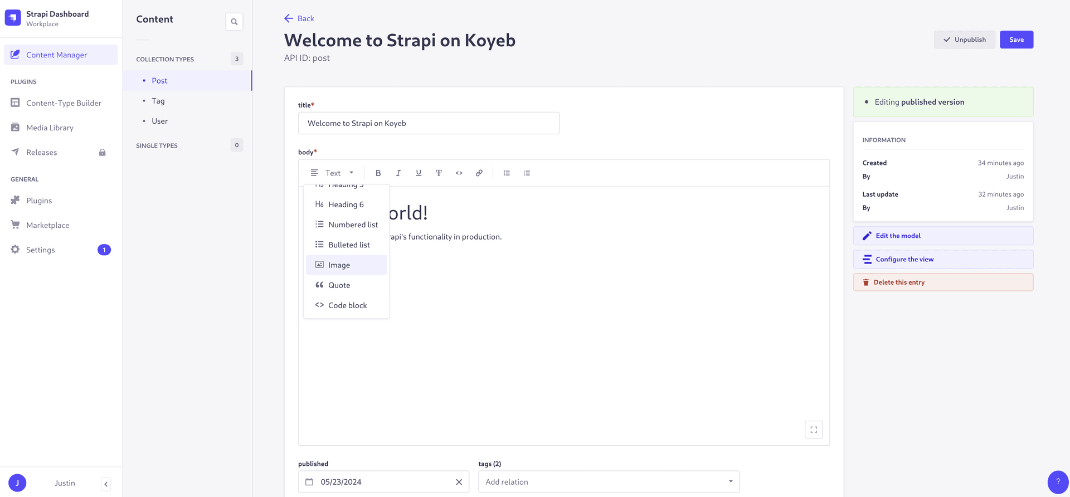Toggle bold formatting in body editor
The height and width of the screenshot is (497, 1070).
(x=378, y=173)
